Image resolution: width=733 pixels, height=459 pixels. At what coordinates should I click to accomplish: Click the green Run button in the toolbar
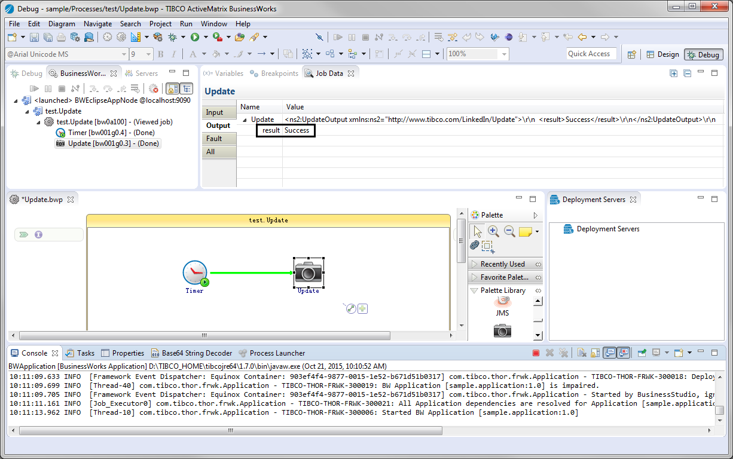195,37
